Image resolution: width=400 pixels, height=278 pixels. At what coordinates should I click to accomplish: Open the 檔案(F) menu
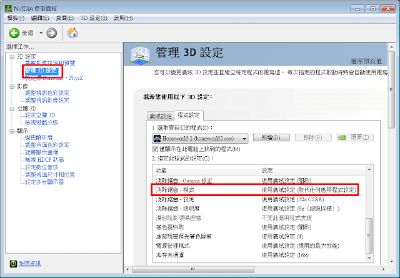click(16, 18)
